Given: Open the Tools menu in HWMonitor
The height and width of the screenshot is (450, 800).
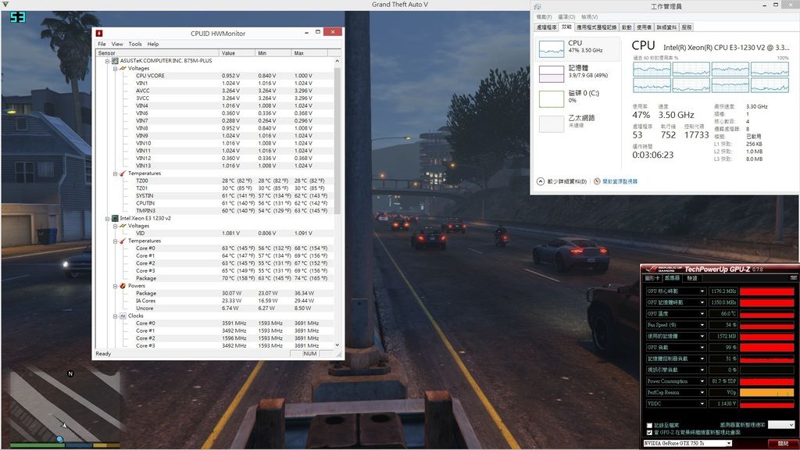Looking at the screenshot, I should 135,45.
